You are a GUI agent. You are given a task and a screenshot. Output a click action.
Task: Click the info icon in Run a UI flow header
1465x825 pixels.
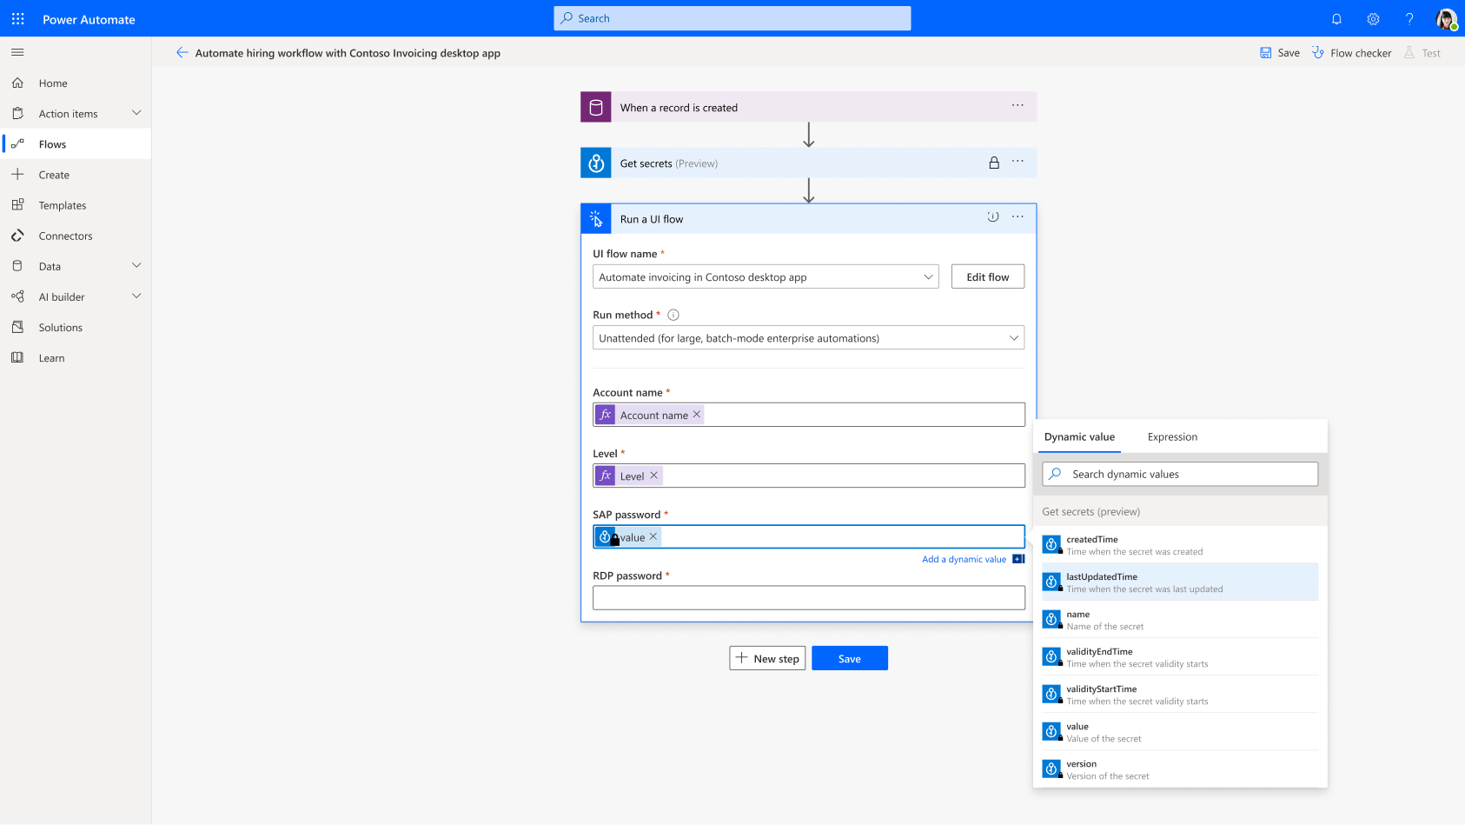click(x=993, y=217)
